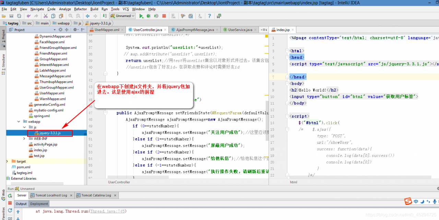Click the blue Help question mark icon
The image size is (439, 220).
(209, 16)
